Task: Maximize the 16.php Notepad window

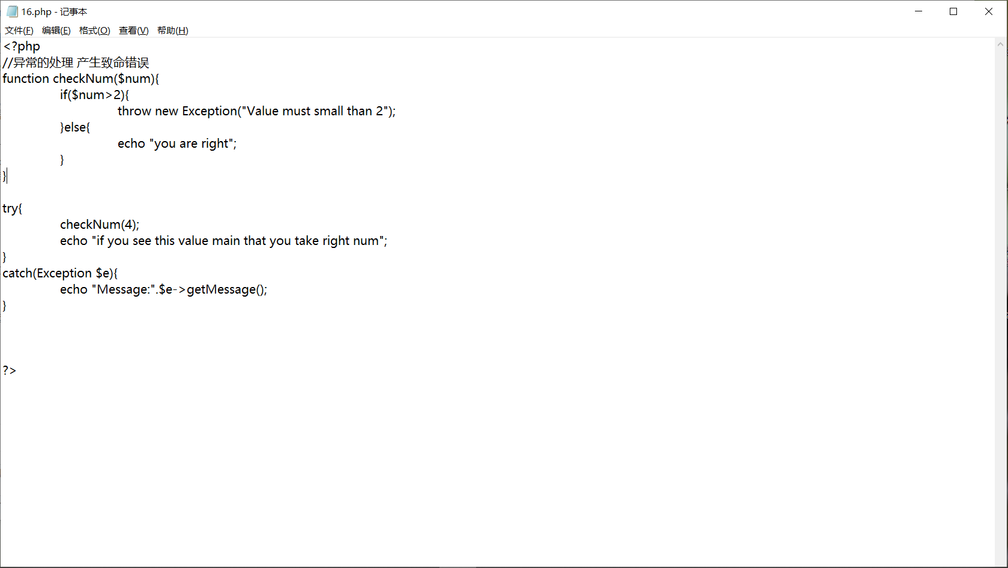Action: coord(953,11)
